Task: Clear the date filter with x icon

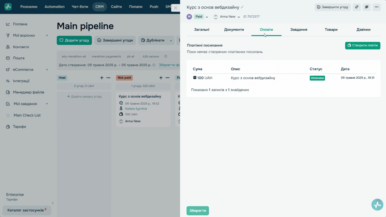Action: [x=154, y=65]
